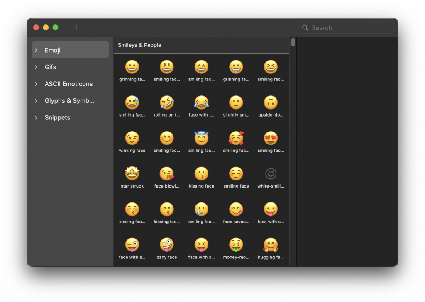Select the star struck emoji

point(132,174)
